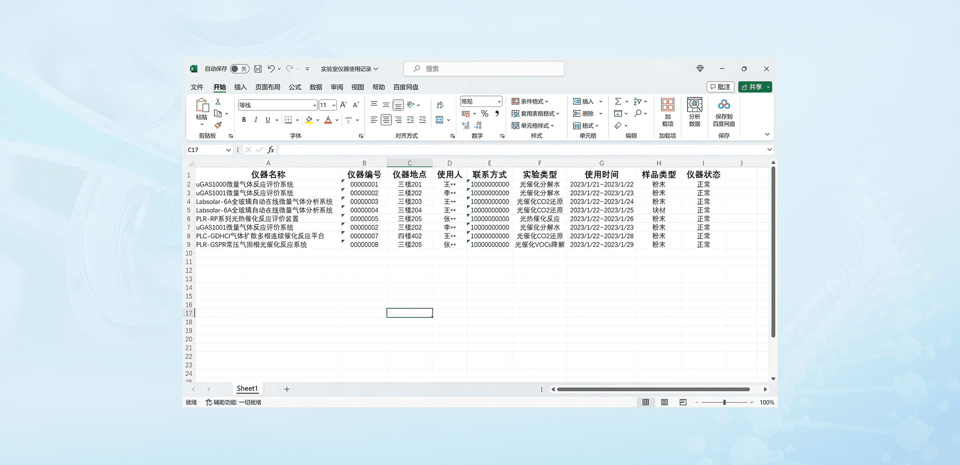Image resolution: width=960 pixels, height=465 pixels.
Task: Switch to the Insert (插入) tab
Action: point(240,87)
